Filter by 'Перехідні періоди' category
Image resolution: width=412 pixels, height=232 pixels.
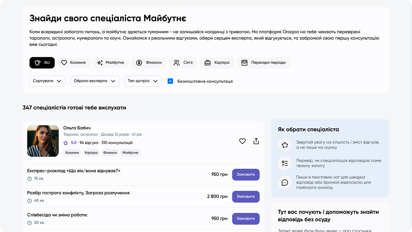pos(263,63)
